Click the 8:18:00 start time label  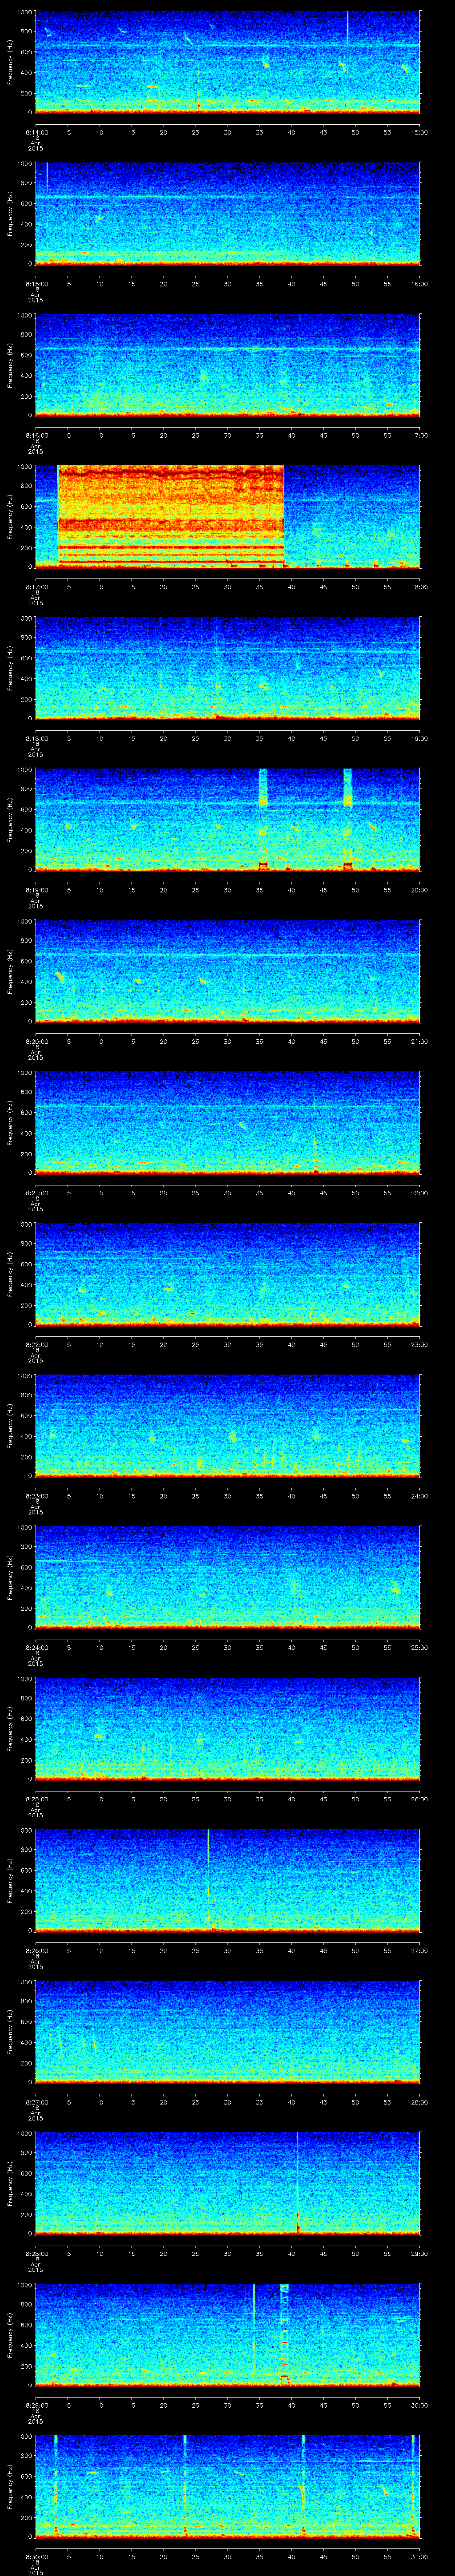pos(36,738)
